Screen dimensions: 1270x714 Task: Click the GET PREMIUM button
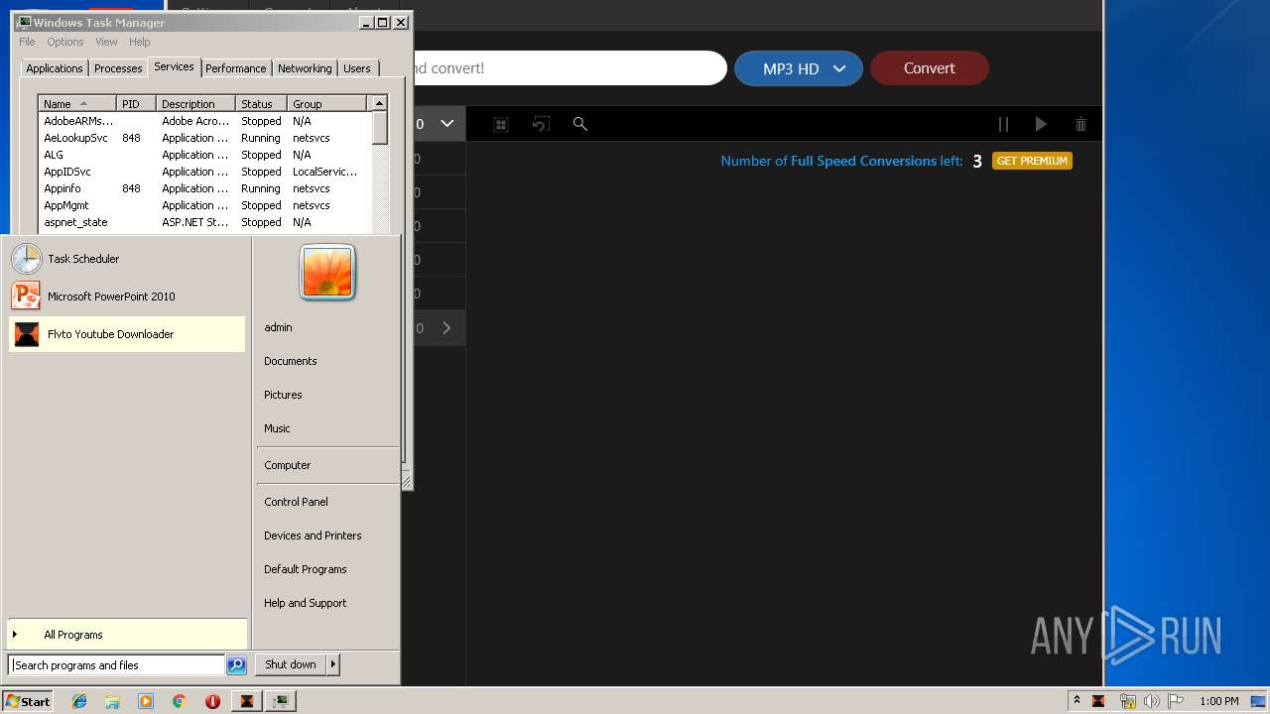point(1032,161)
